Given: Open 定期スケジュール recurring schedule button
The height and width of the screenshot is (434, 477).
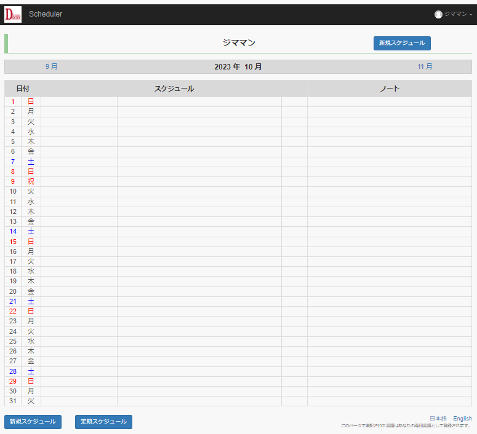Looking at the screenshot, I should tap(103, 422).
